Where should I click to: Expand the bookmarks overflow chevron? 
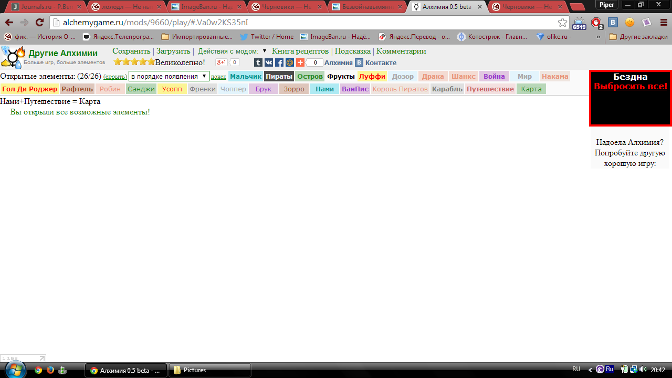598,37
